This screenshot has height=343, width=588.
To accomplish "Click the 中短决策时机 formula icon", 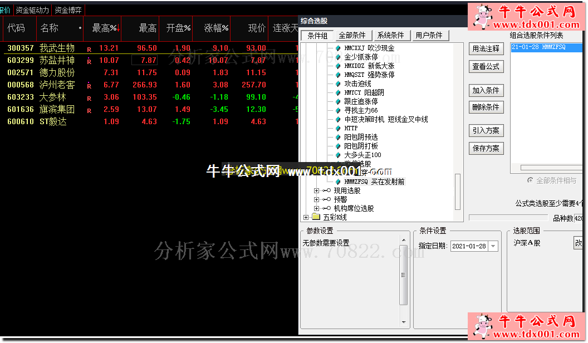I will tap(338, 119).
